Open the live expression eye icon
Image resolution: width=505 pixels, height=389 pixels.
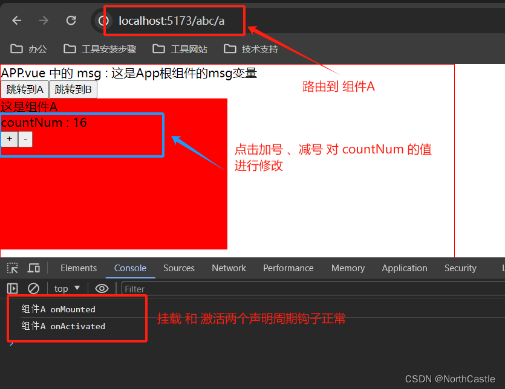(102, 289)
